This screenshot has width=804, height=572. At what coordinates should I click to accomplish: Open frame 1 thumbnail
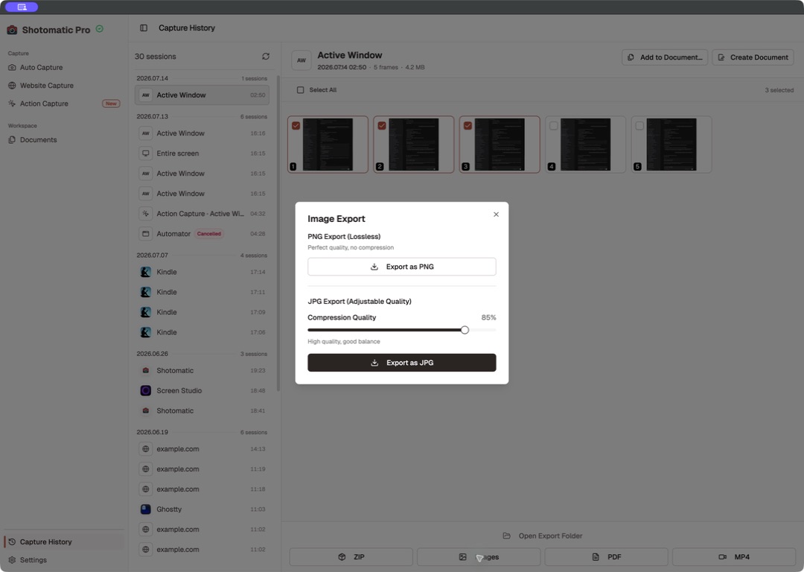(328, 144)
